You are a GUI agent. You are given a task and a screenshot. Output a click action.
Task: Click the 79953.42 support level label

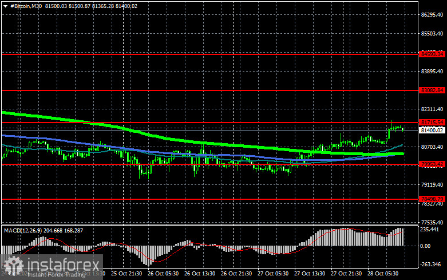[432, 164]
